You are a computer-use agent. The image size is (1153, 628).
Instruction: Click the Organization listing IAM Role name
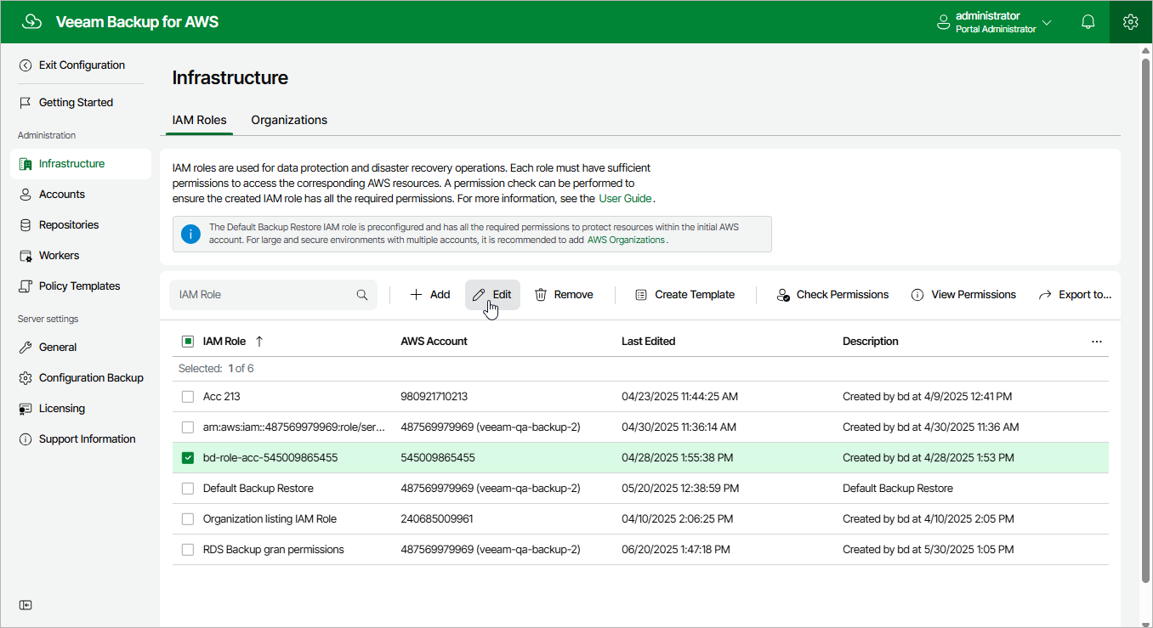(270, 519)
